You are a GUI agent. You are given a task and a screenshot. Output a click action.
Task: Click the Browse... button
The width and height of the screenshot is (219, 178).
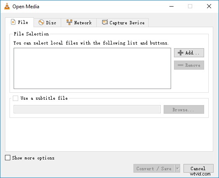tap(184, 110)
